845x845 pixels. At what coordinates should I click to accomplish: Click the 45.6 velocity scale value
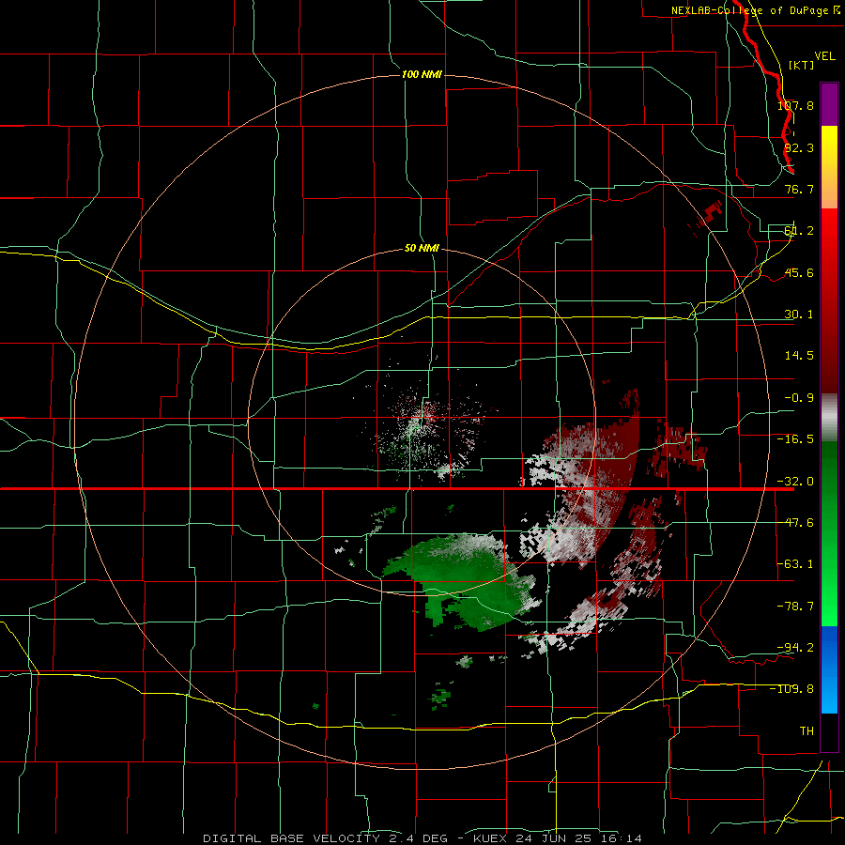(x=799, y=272)
